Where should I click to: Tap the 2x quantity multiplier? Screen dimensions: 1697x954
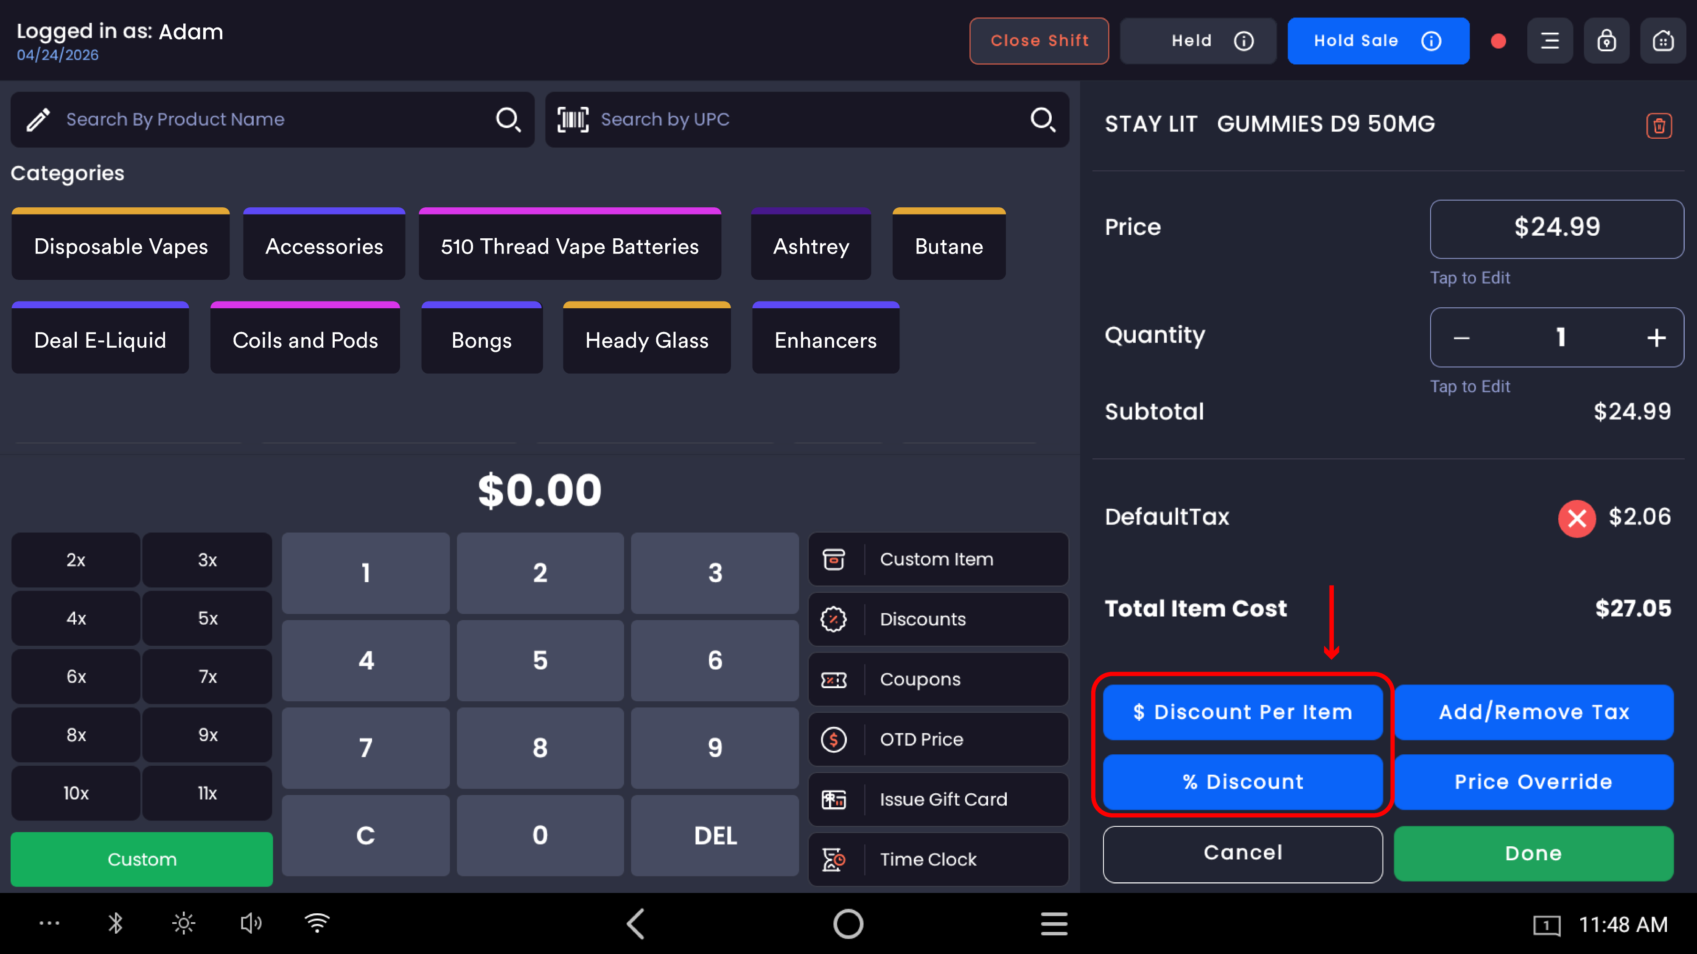click(x=76, y=560)
